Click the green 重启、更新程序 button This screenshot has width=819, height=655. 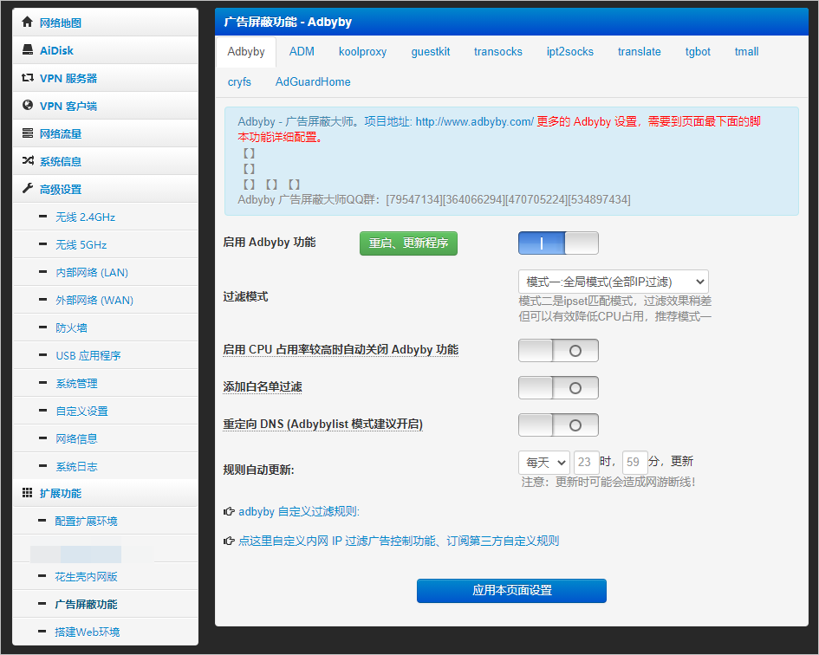tap(408, 243)
